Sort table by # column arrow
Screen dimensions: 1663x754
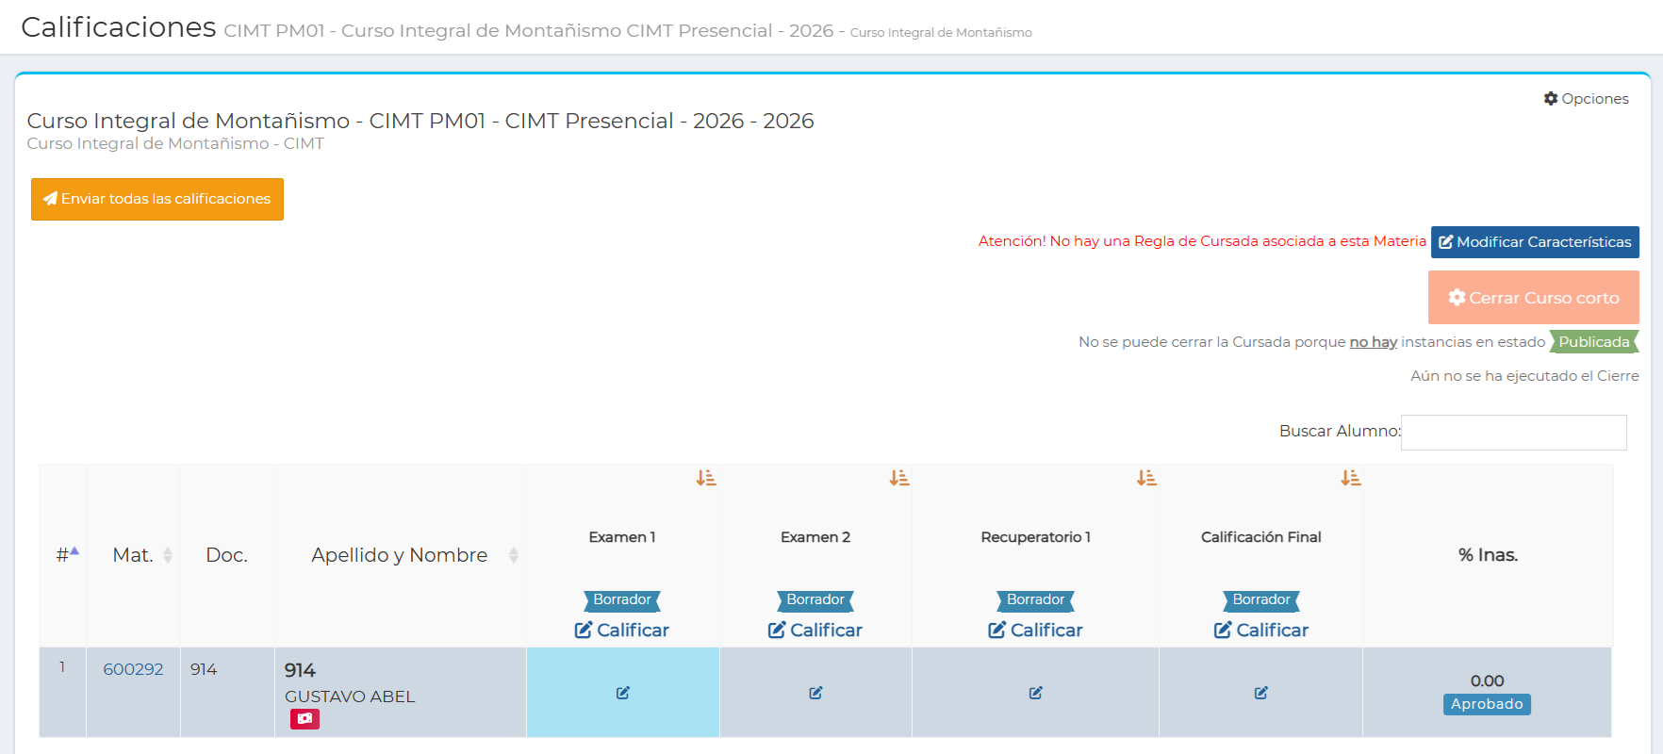coord(74,551)
